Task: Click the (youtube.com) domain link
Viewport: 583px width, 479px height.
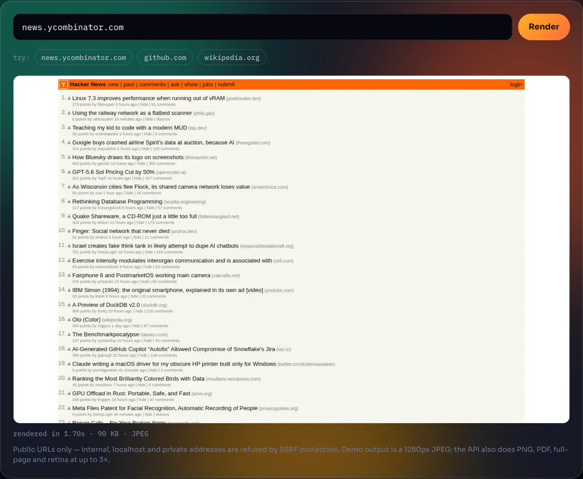Action: [x=279, y=290]
